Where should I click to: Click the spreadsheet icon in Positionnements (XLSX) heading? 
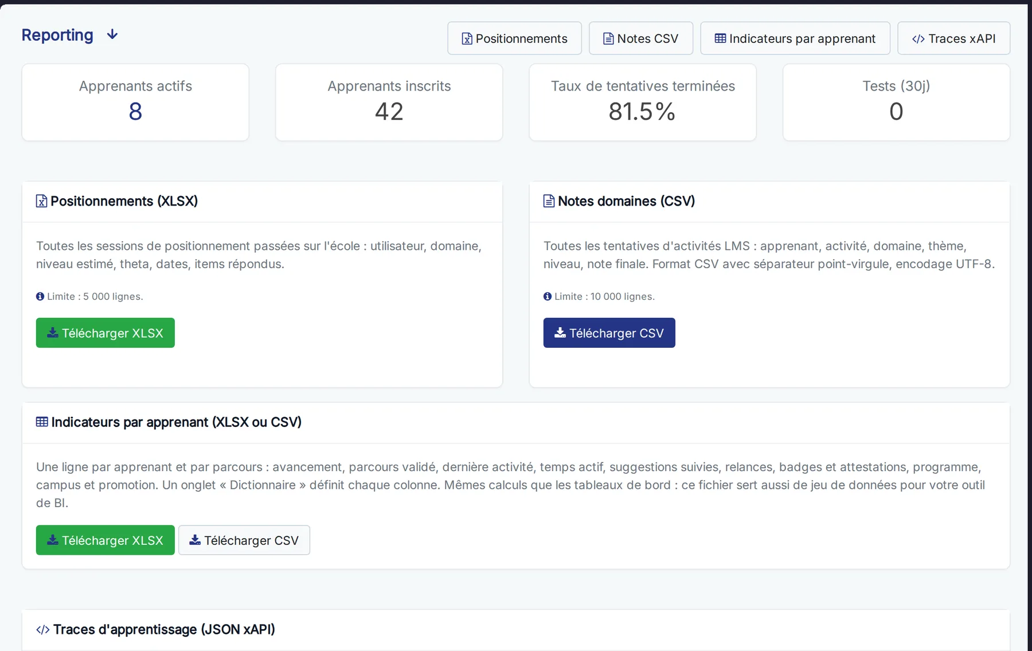point(42,201)
